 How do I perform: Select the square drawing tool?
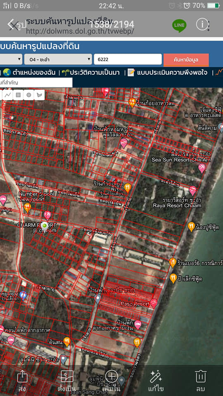(x=18, y=95)
